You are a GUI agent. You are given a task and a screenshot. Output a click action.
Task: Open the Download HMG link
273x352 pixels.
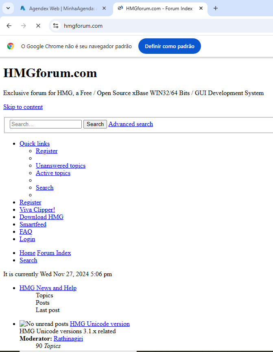tap(41, 217)
